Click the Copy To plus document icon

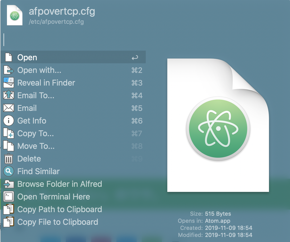point(9,133)
